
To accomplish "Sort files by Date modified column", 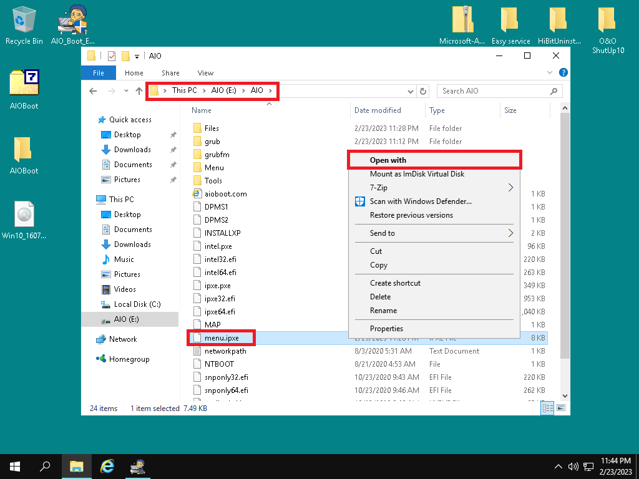I will (x=378, y=110).
